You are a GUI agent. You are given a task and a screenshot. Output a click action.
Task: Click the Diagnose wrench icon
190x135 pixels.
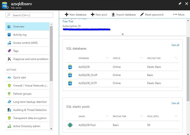[9, 59]
